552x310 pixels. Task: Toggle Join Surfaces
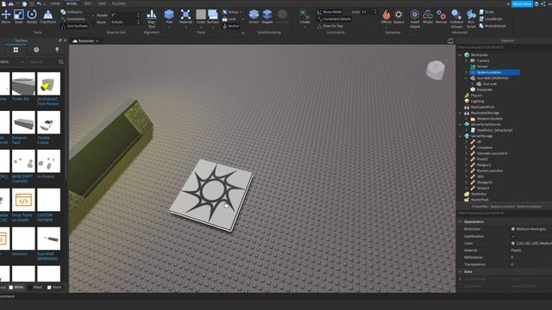click(x=74, y=26)
